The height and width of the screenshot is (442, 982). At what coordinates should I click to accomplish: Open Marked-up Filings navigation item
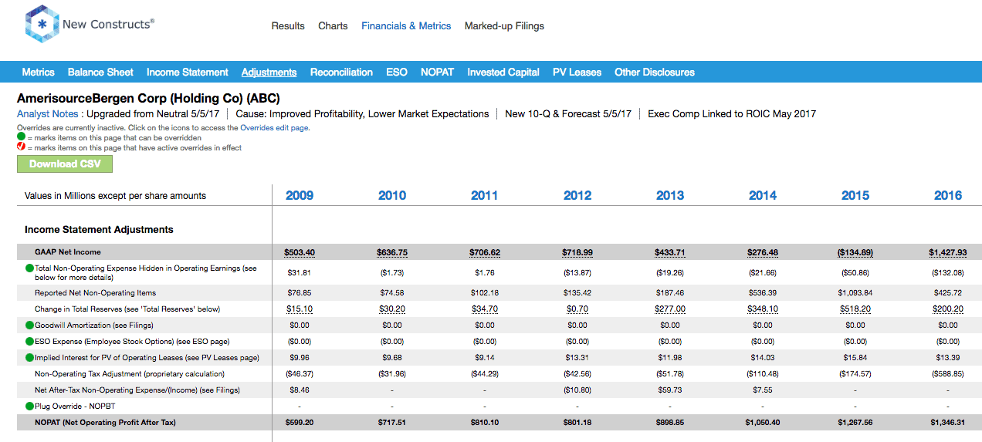504,26
